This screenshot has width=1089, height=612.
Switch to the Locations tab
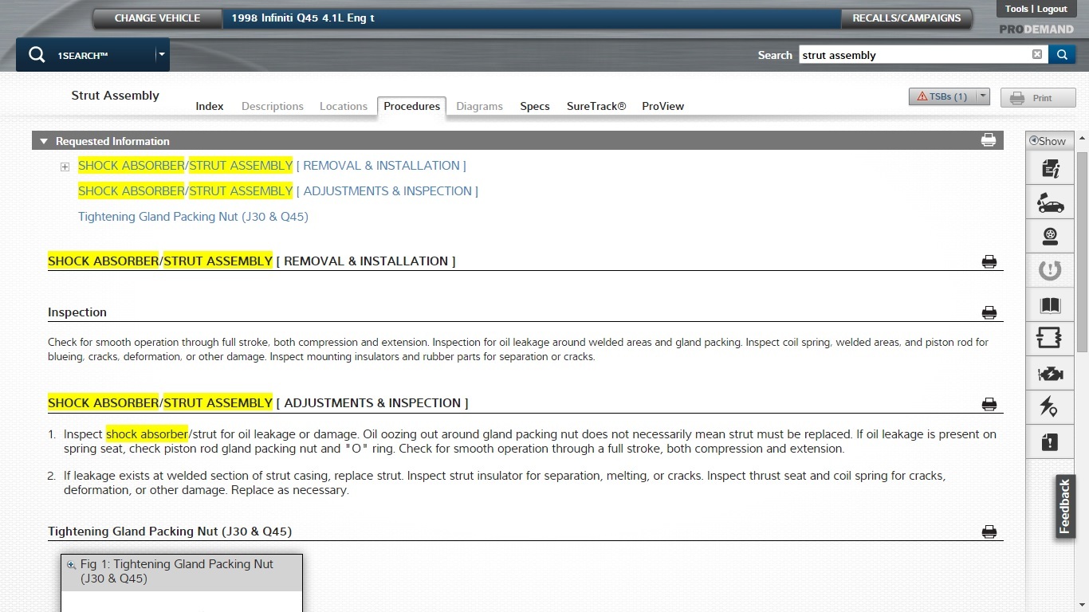344,106
